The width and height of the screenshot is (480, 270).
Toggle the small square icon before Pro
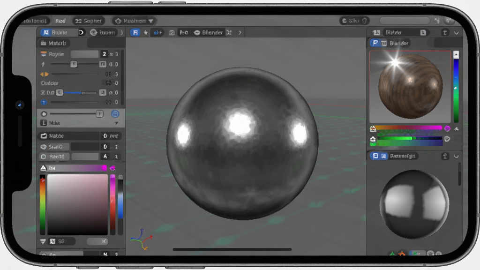click(172, 32)
